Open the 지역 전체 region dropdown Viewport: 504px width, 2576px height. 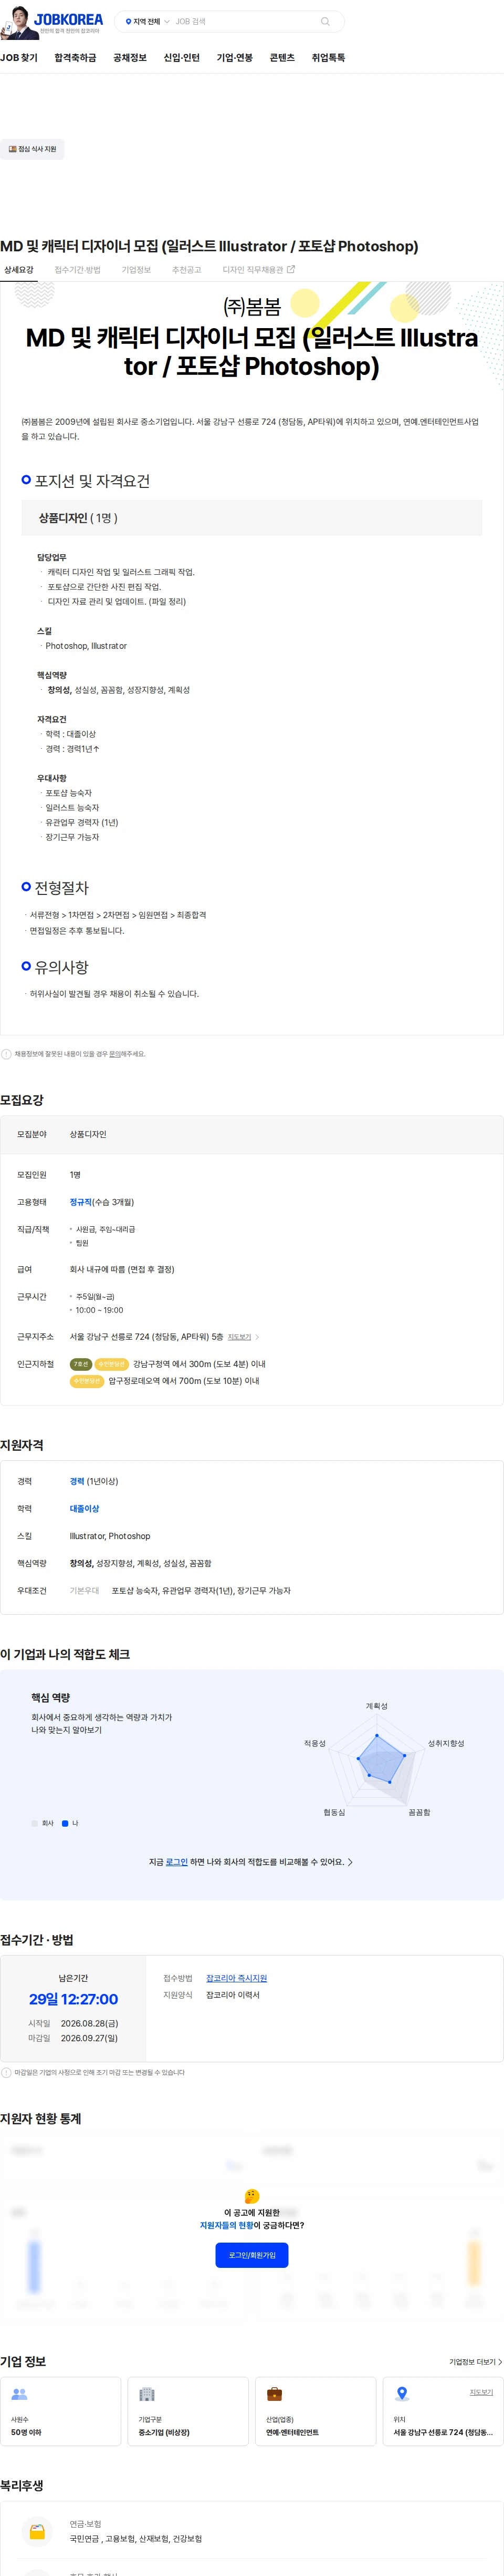[146, 21]
